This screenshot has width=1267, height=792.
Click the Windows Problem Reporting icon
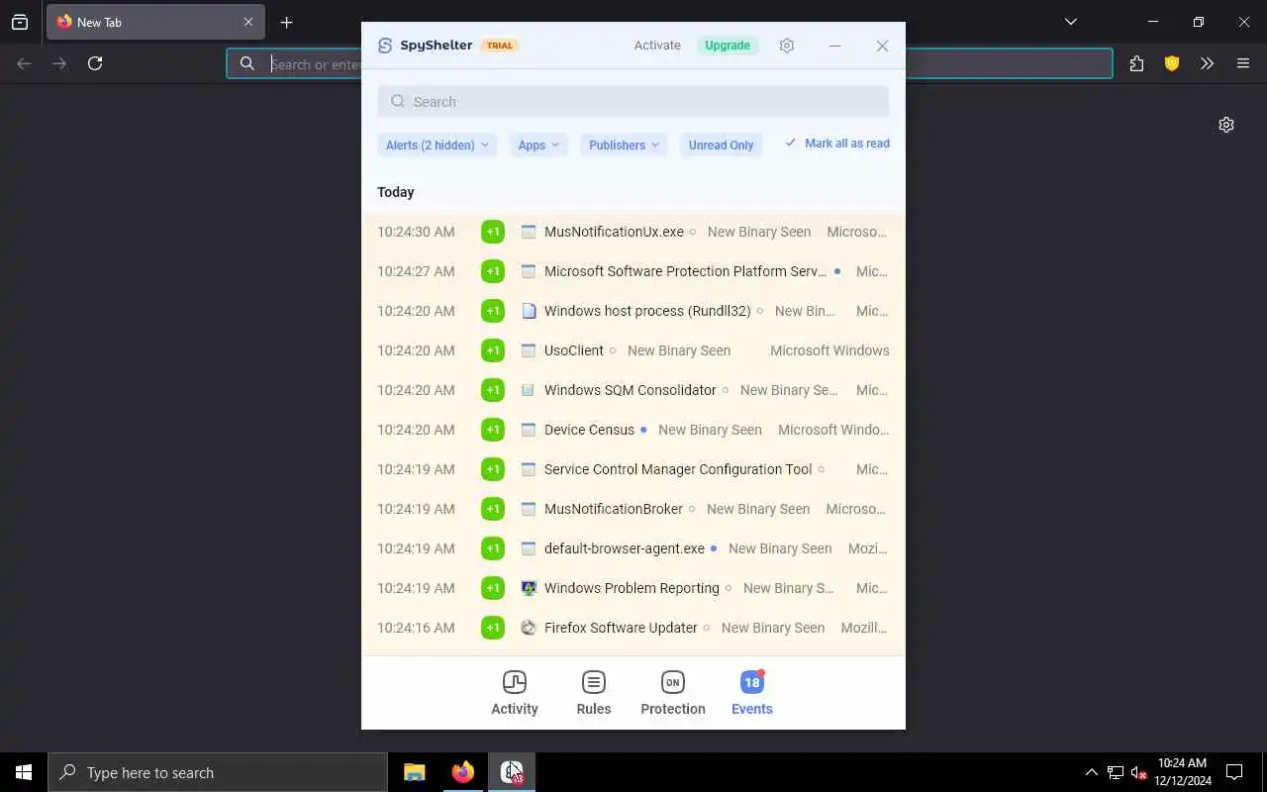click(529, 588)
